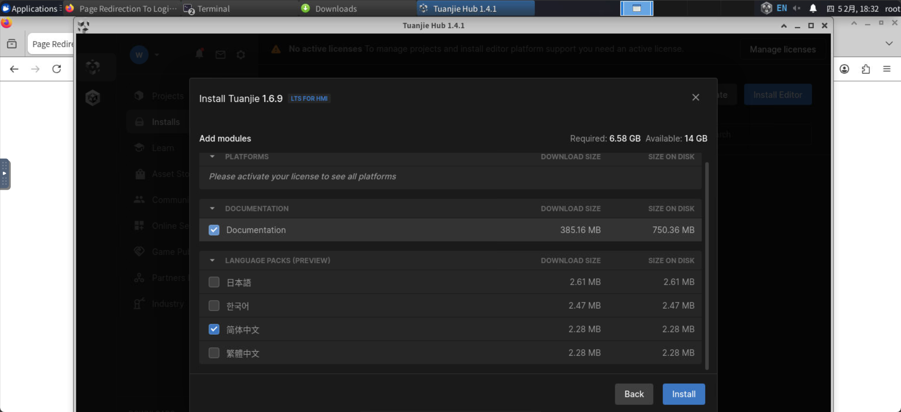Image resolution: width=901 pixels, height=412 pixels.
Task: Open the Firefox hamburger menu
Action: coord(887,69)
